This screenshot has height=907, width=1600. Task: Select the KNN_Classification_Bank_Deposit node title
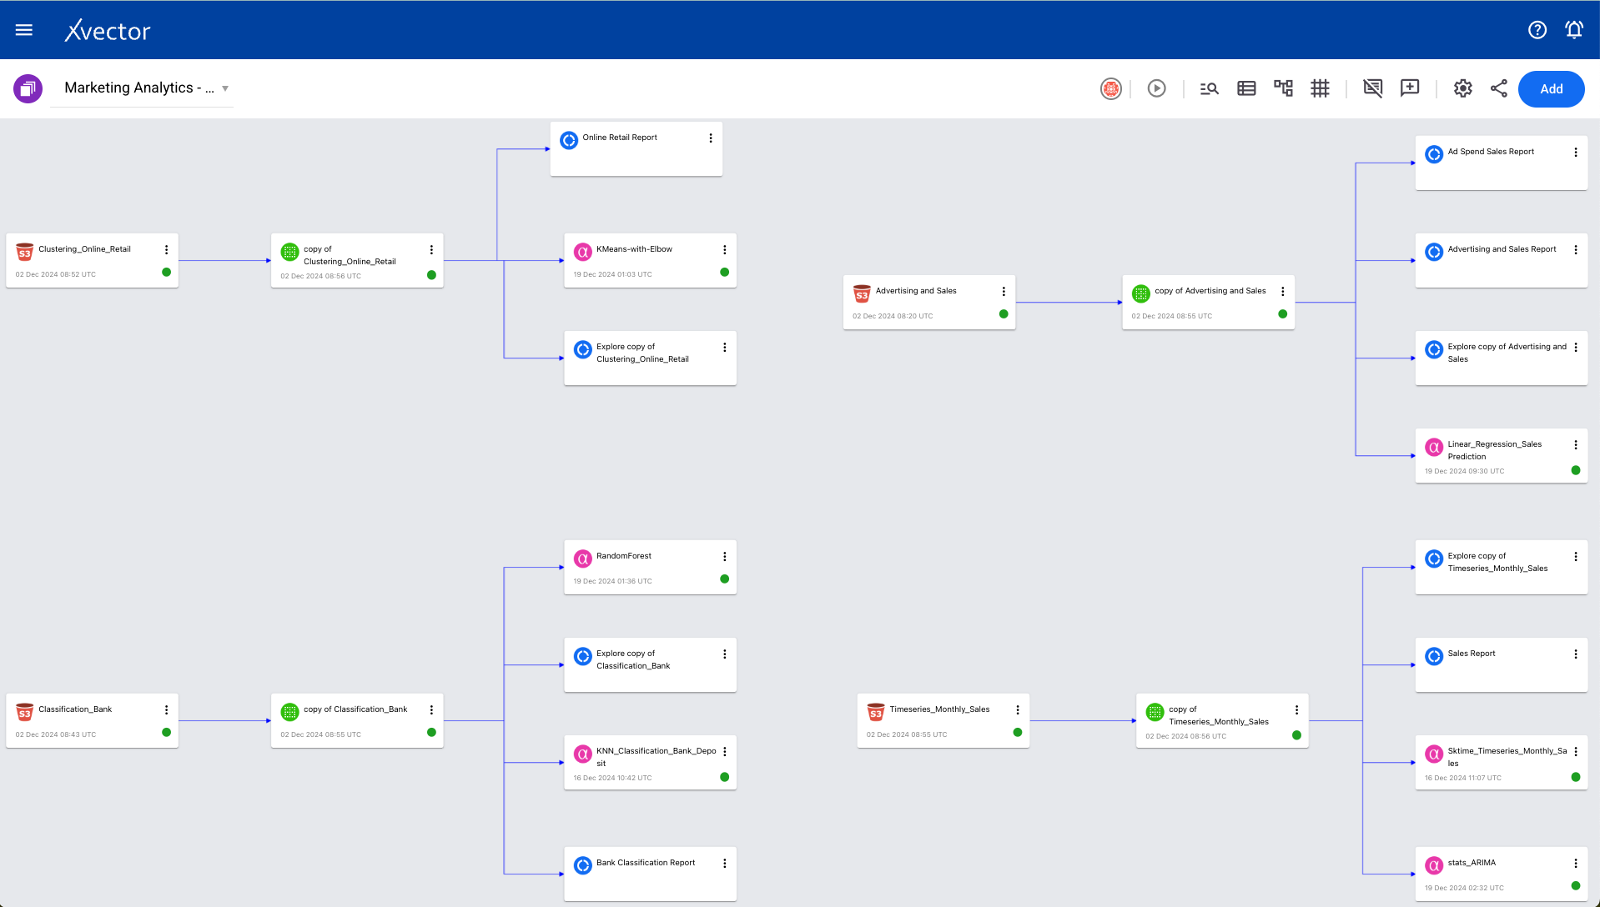click(x=656, y=757)
